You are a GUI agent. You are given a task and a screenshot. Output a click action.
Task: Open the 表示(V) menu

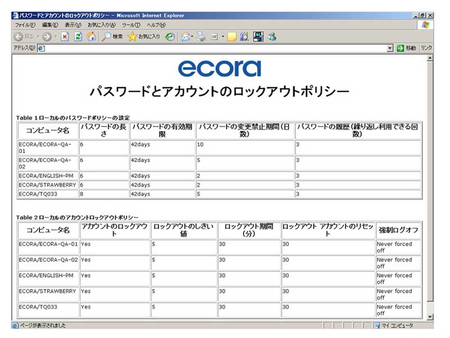[x=73, y=25]
